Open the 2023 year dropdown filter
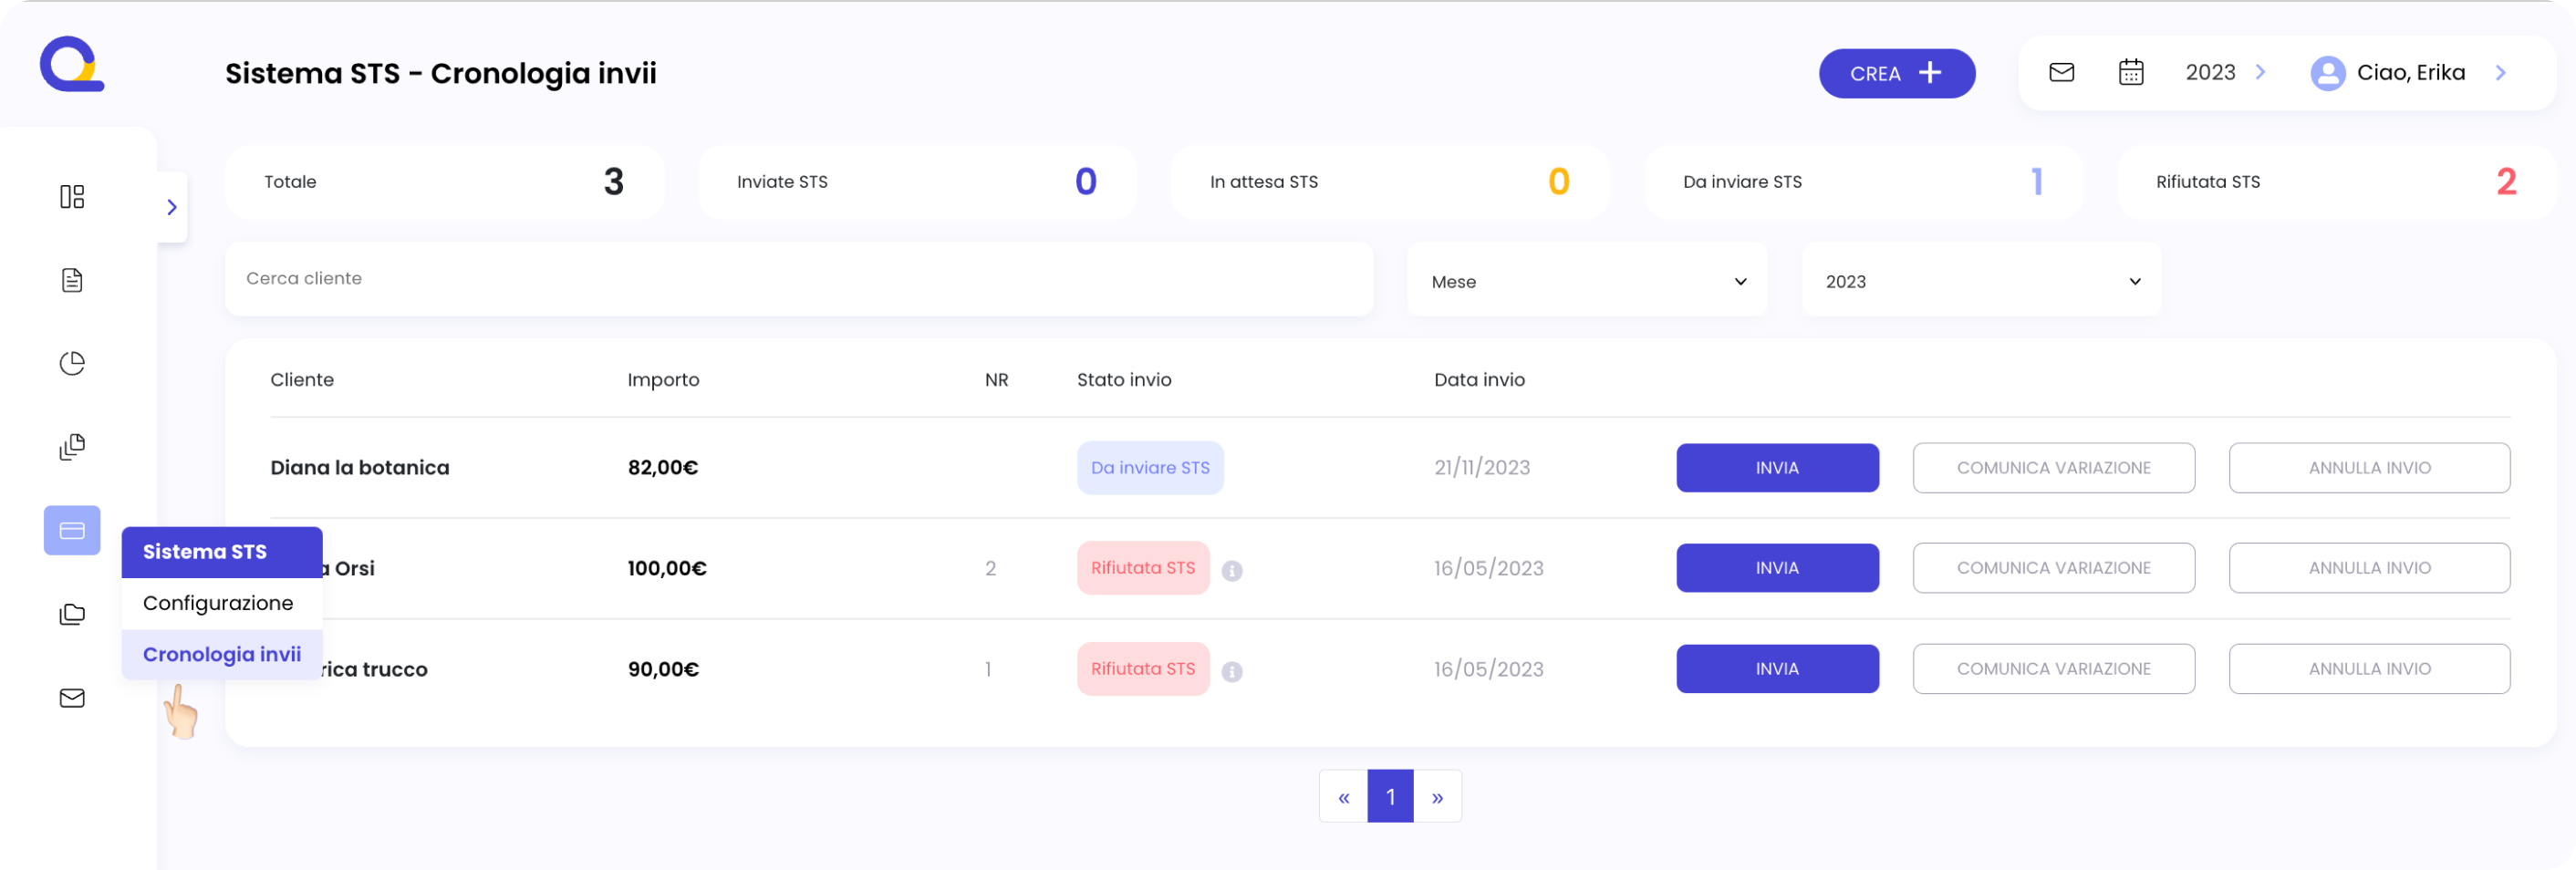Viewport: 2576px width, 870px height. 1981,281
